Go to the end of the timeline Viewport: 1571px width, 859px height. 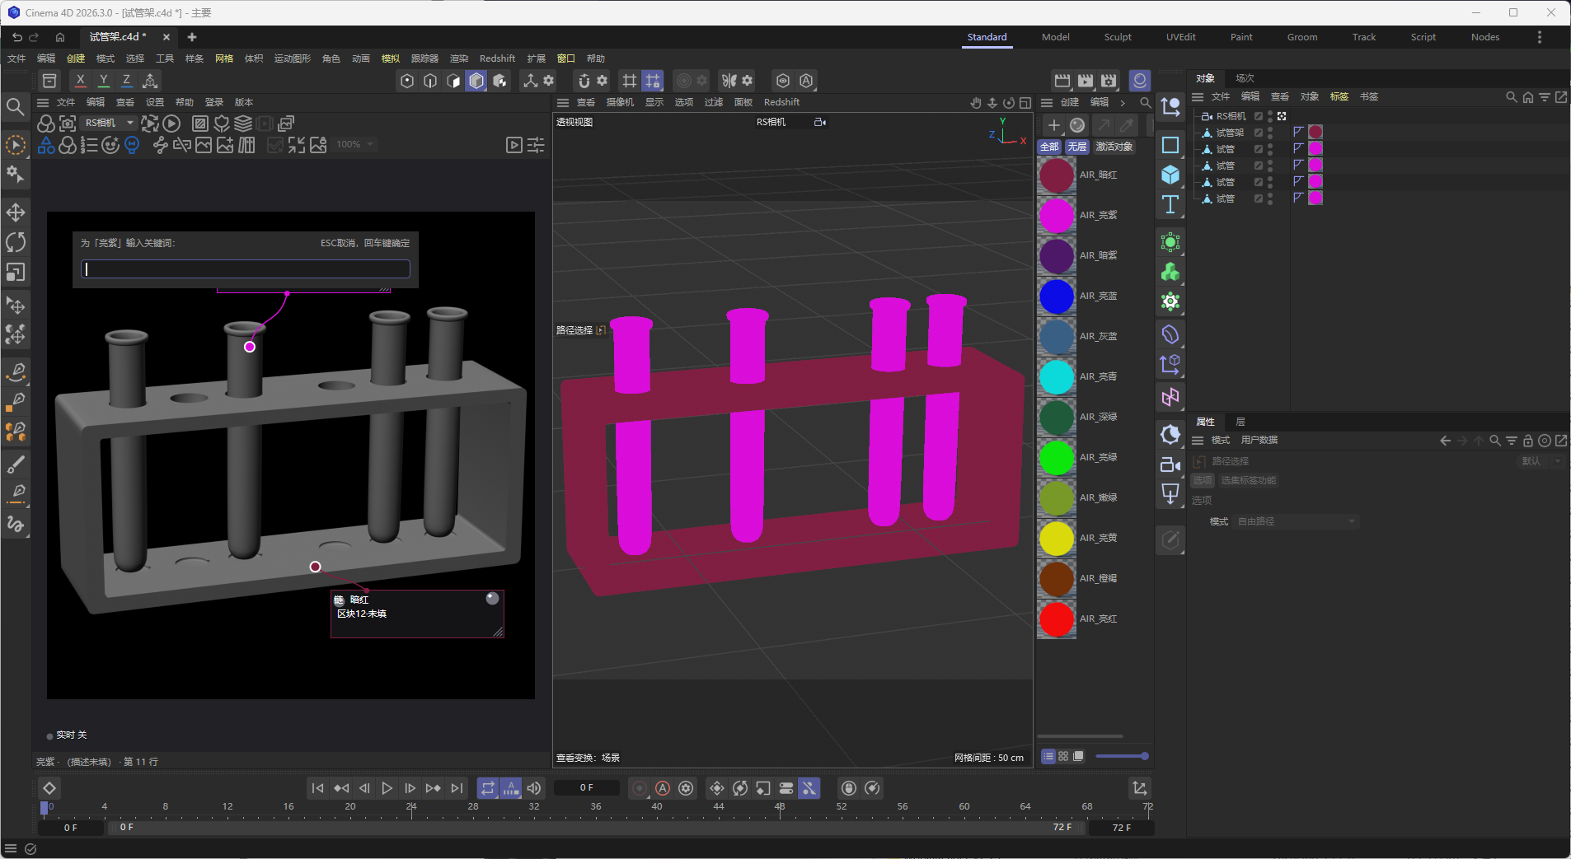(457, 788)
